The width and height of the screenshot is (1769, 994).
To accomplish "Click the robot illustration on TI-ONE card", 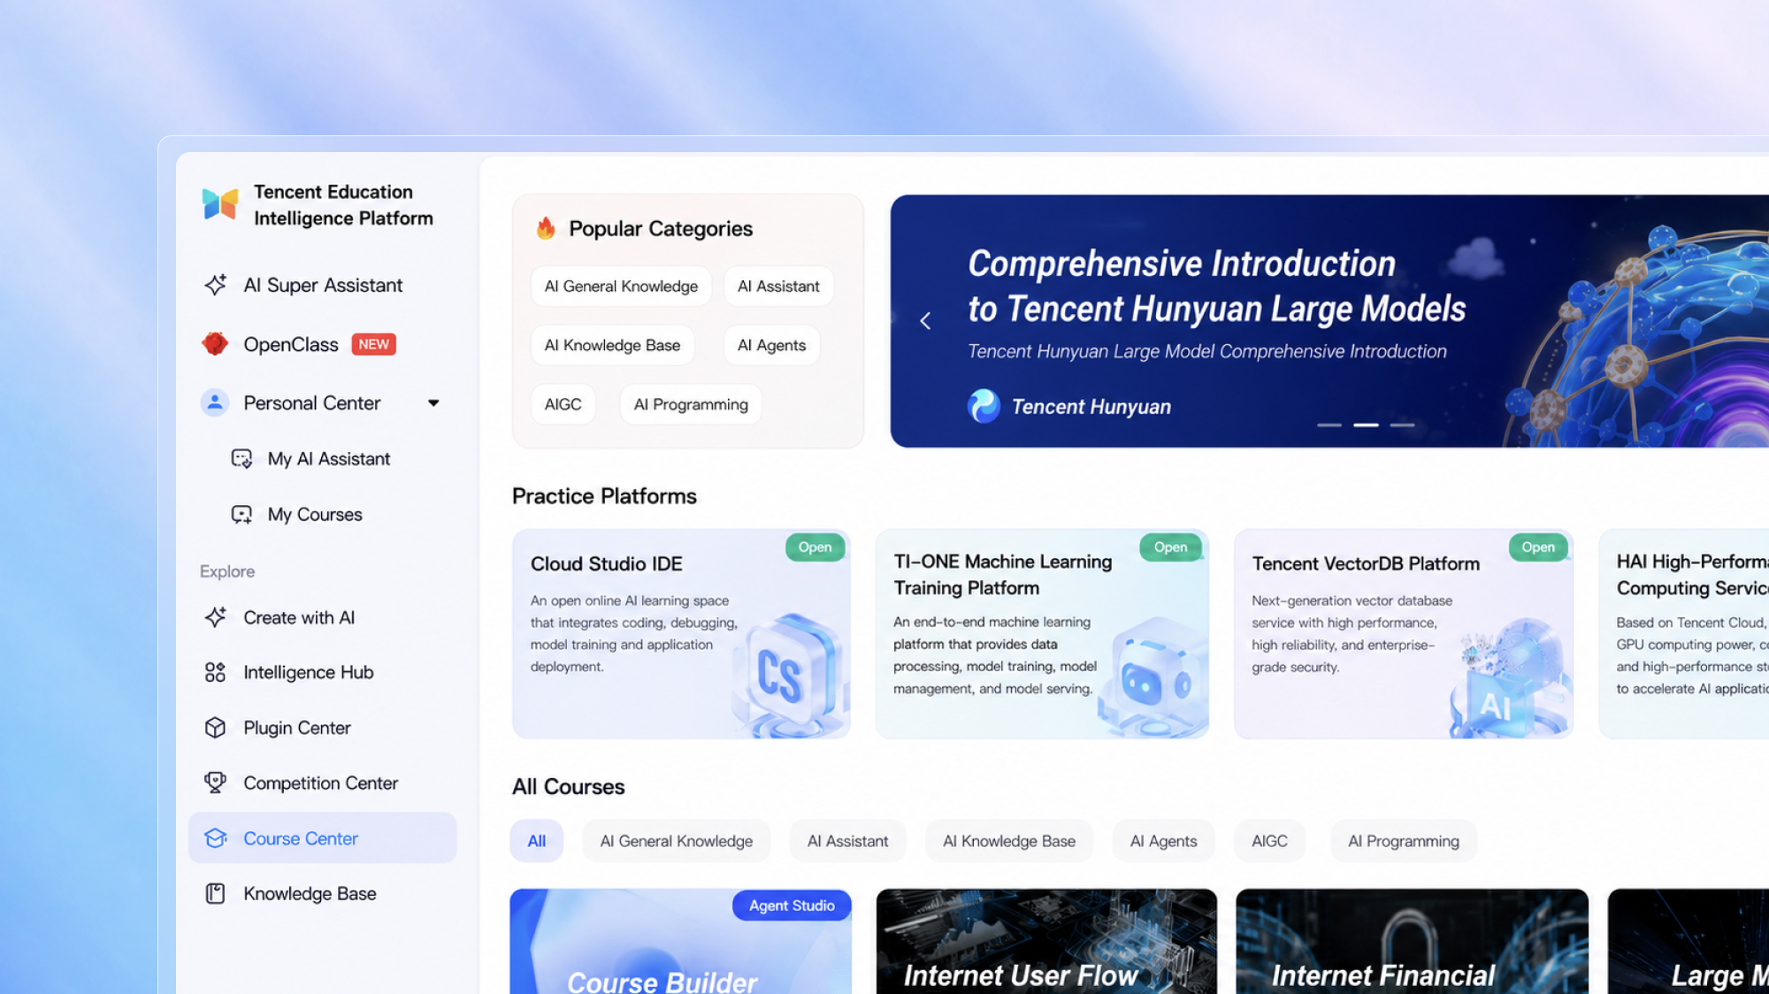I will click(1152, 678).
